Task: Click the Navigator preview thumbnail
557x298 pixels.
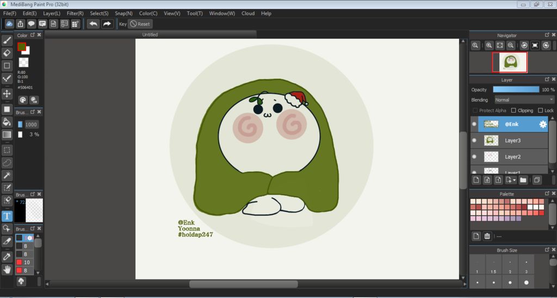Action: (509, 62)
